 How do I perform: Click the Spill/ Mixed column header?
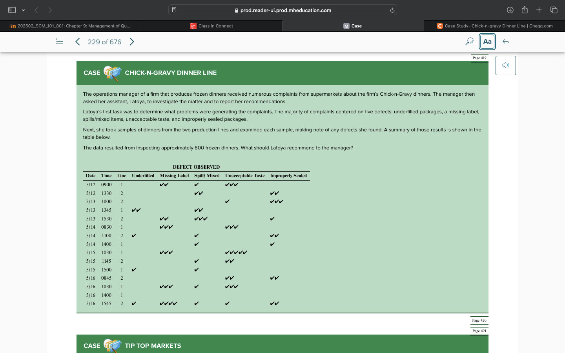point(207,176)
